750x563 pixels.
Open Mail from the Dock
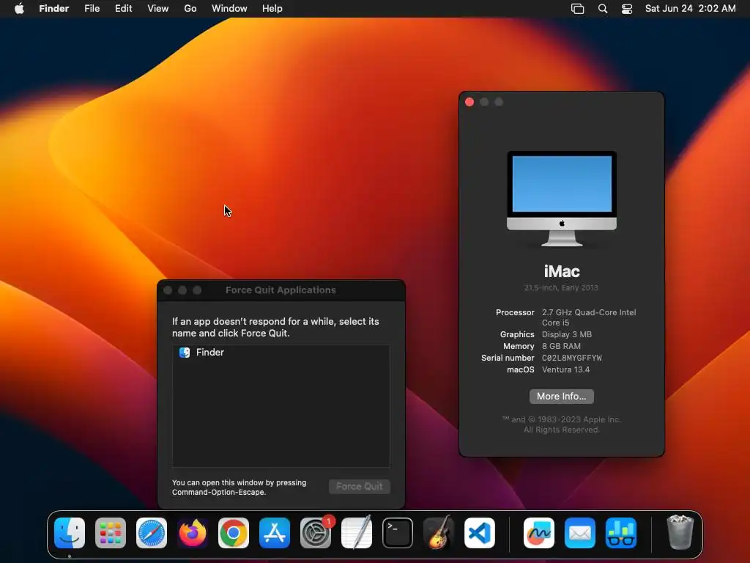point(580,533)
